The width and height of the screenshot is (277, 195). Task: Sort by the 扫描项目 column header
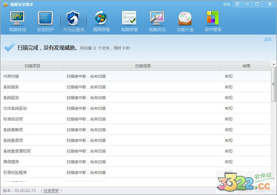(x=32, y=66)
